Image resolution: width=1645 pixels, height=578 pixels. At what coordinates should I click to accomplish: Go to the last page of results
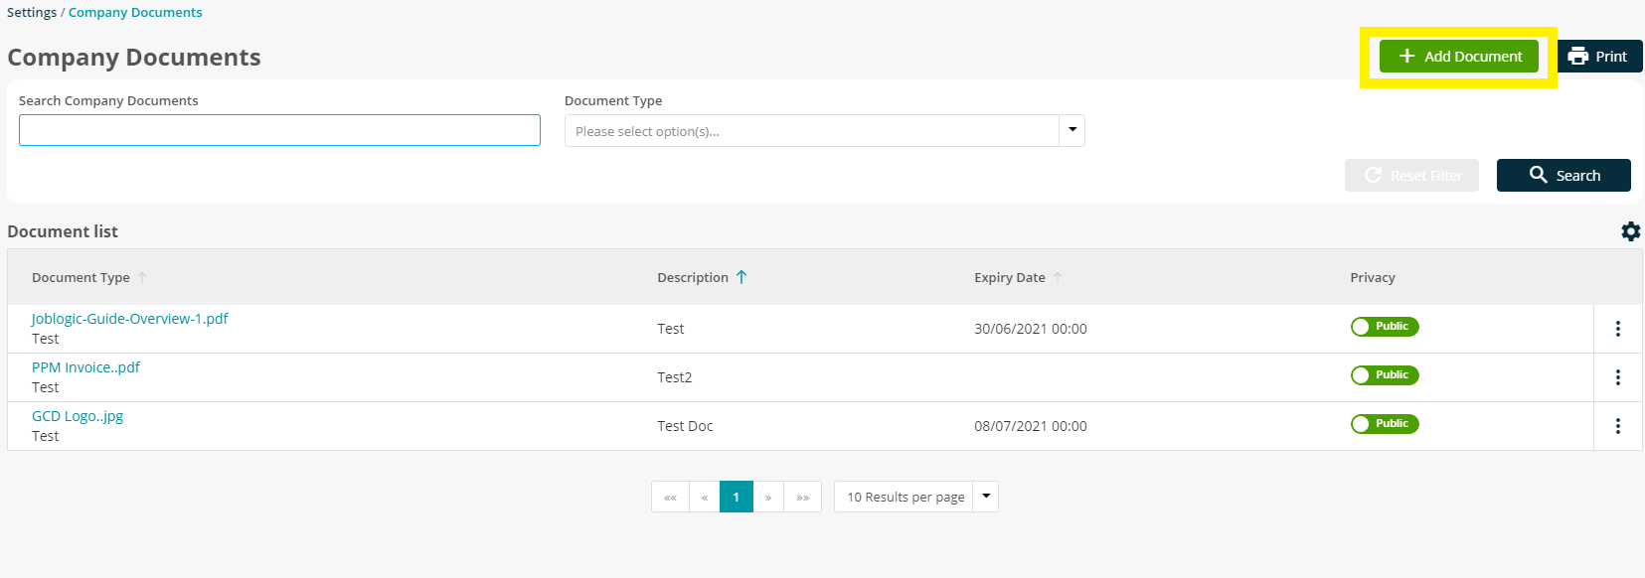coord(802,497)
